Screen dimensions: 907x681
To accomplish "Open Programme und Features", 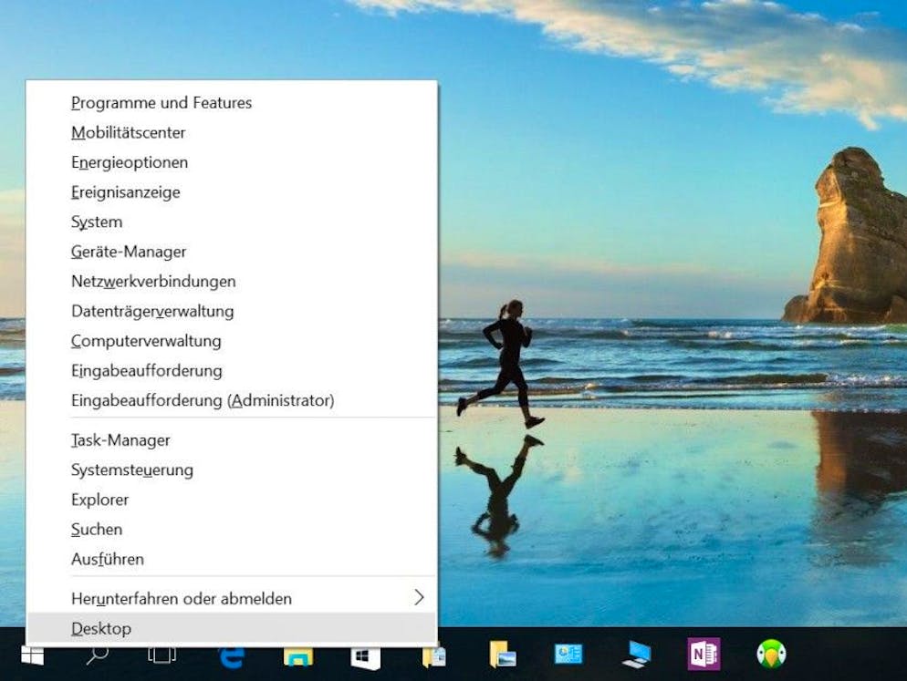I will [x=232, y=103].
